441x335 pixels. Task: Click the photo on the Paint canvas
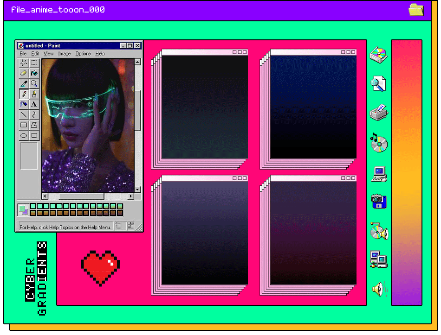coord(88,126)
